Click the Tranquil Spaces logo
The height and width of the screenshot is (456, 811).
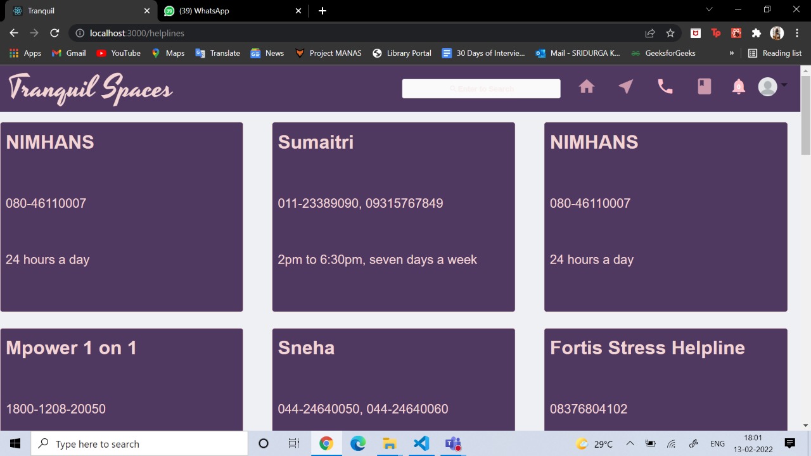tap(91, 88)
